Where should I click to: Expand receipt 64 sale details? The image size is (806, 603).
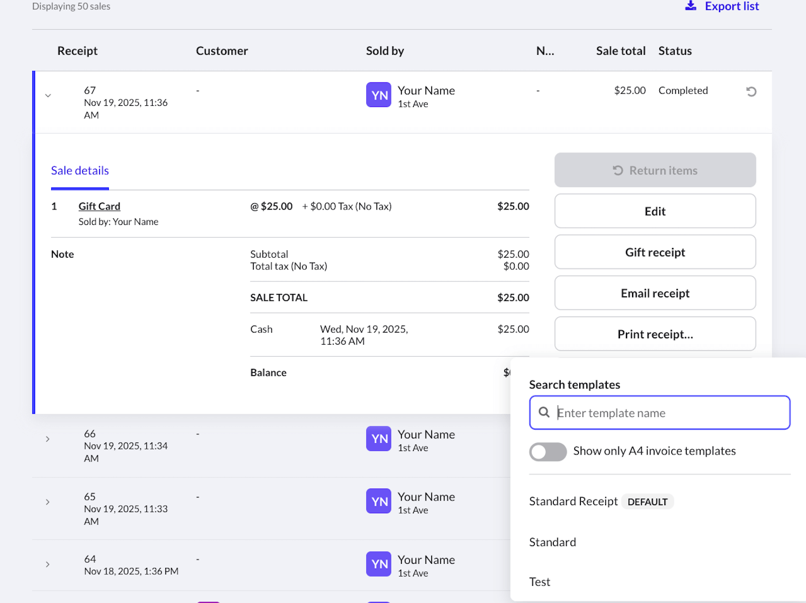48,564
